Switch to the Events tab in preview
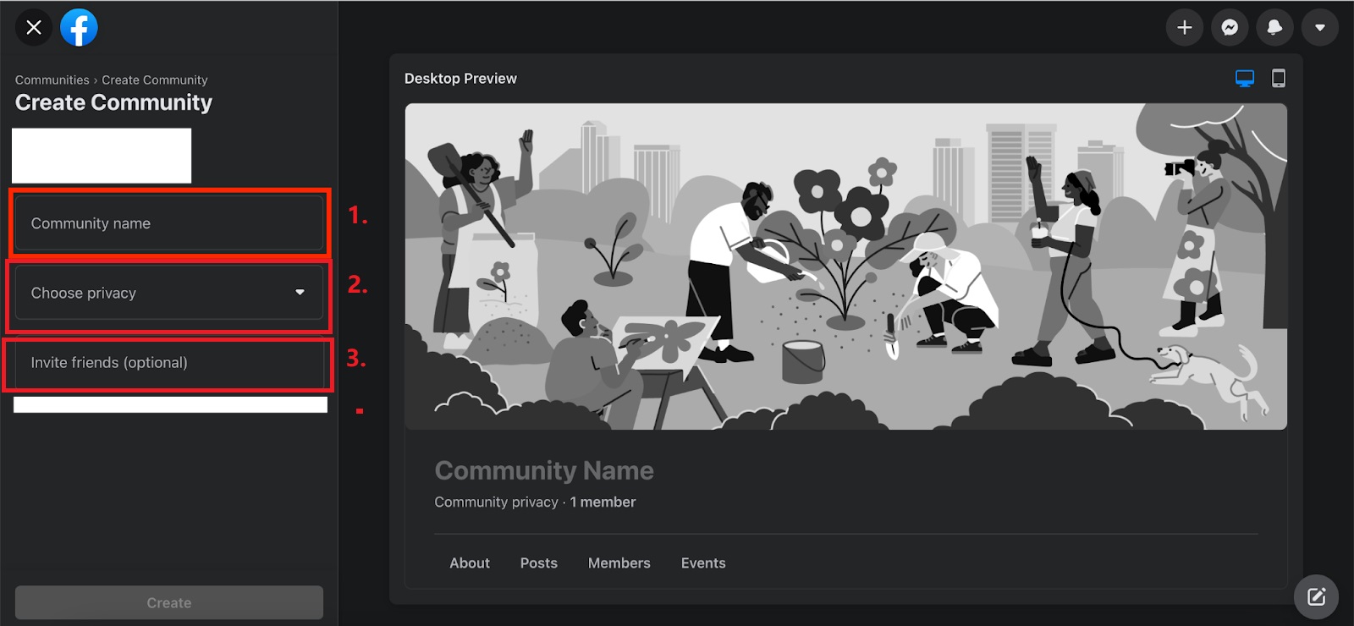This screenshot has height=626, width=1354. click(703, 563)
